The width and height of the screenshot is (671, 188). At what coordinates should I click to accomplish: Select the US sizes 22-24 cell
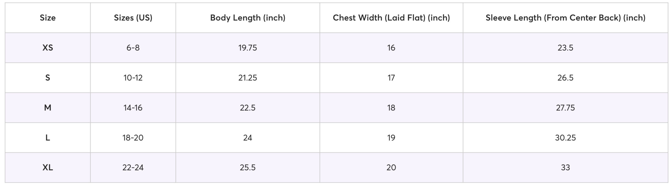pos(133,167)
